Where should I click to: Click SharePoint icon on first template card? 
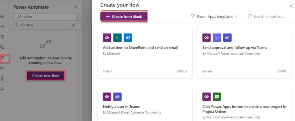pos(118,38)
